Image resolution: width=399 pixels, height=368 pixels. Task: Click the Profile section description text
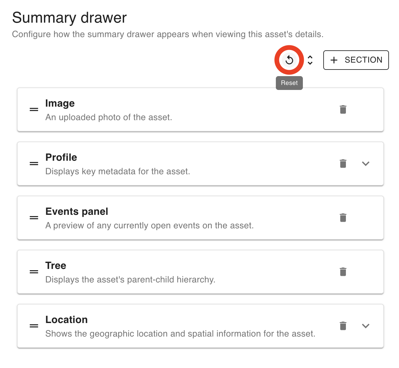tap(118, 171)
